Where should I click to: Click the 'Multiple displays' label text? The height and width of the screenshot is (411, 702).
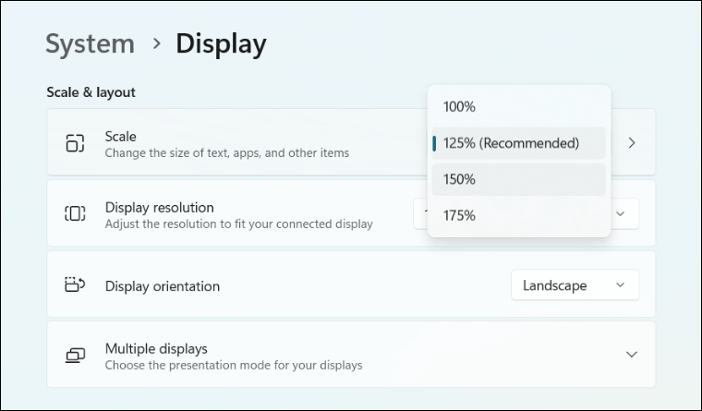coord(156,348)
